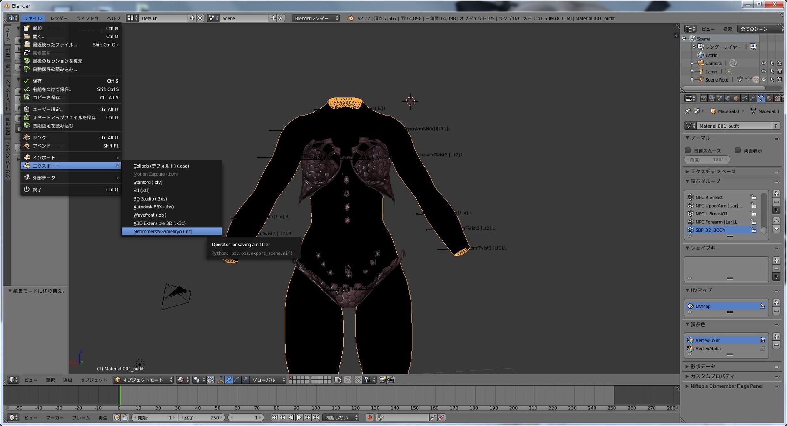The height and width of the screenshot is (426, 787).
Task: Expand the 形状データ panel
Action: (x=703, y=366)
